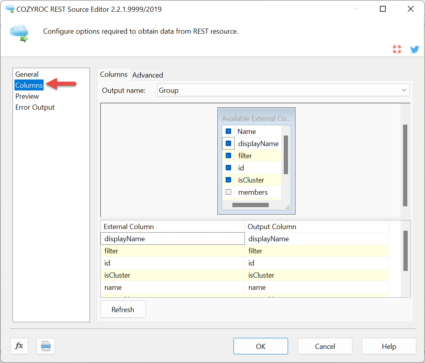Click the Output Column header
Viewport: 425px width, 363px height.
click(317, 227)
